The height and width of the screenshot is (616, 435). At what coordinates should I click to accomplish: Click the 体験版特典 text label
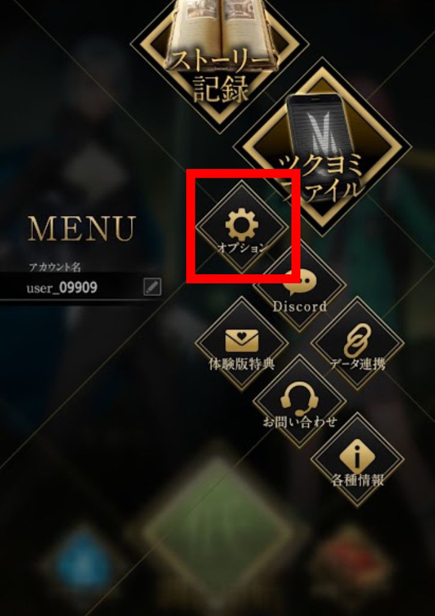point(242,364)
